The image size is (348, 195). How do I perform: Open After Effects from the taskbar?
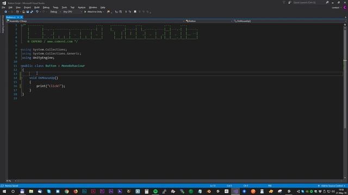[111, 191]
